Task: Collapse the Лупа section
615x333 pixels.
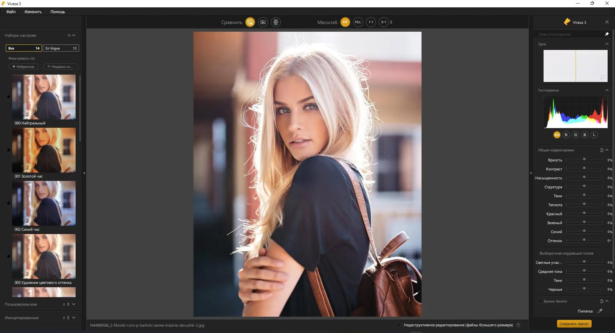Action: click(607, 44)
